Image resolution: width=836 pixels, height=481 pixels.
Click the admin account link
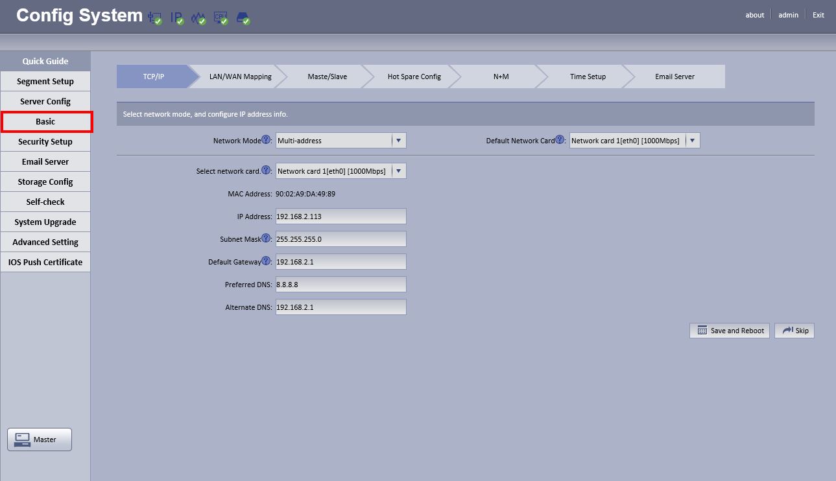789,15
